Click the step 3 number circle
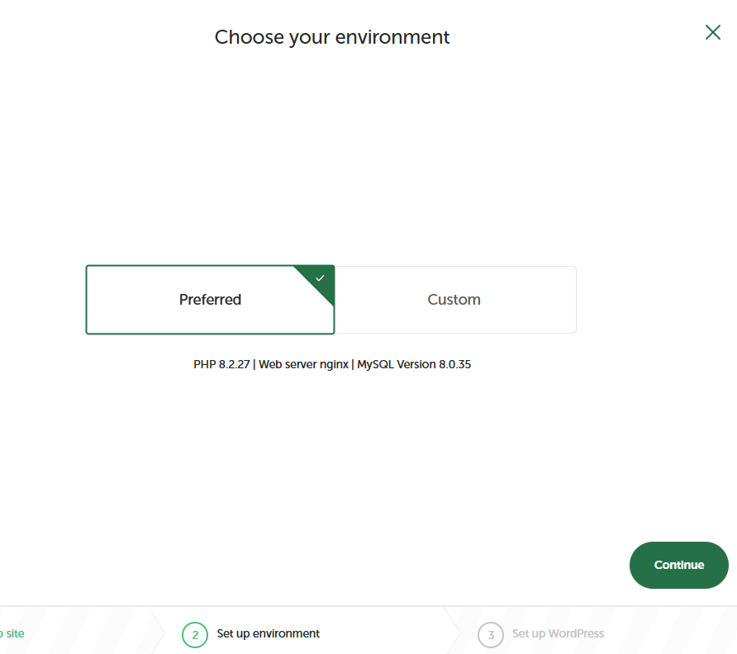737x654 pixels. 491,634
